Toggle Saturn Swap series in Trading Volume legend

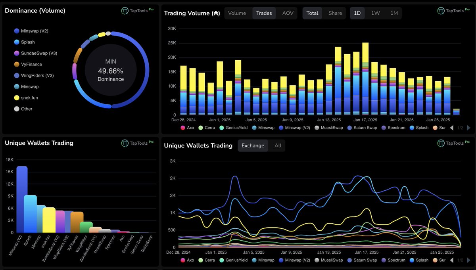[x=362, y=128]
